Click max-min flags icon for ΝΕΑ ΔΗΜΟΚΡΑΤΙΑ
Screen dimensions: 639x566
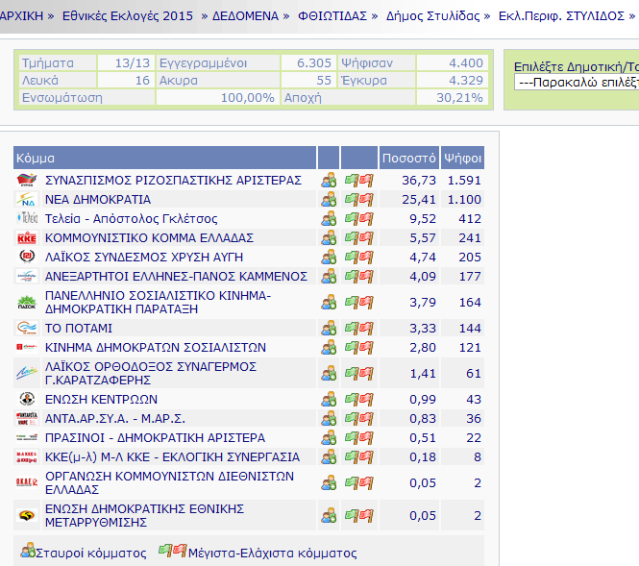point(358,199)
